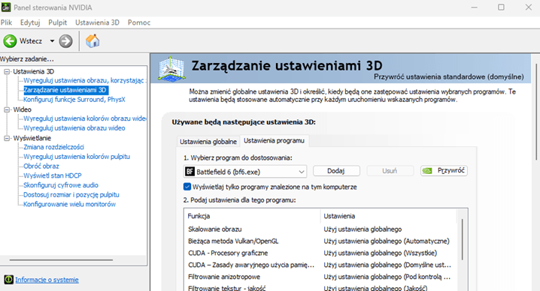The width and height of the screenshot is (540, 291).
Task: Open the Edytuj menu
Action: coord(30,22)
